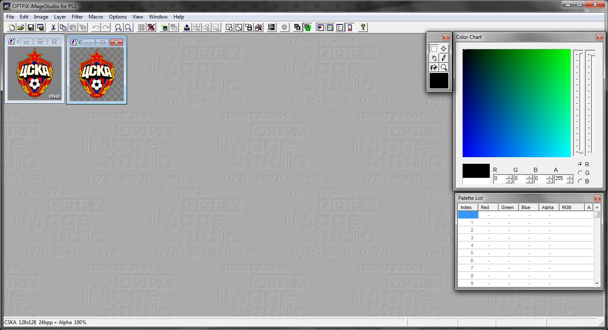
Task: Open the Macro menu
Action: [96, 17]
